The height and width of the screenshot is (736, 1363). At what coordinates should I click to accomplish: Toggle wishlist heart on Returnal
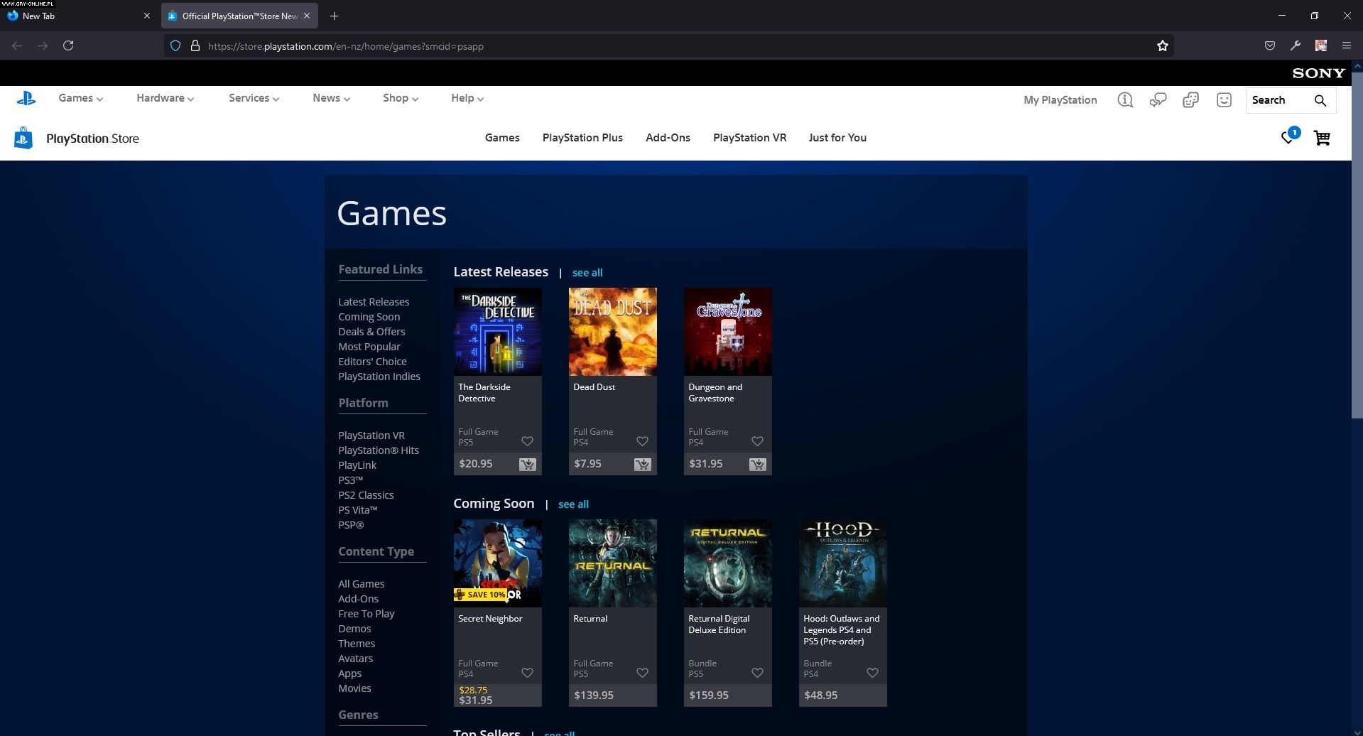pos(642,673)
